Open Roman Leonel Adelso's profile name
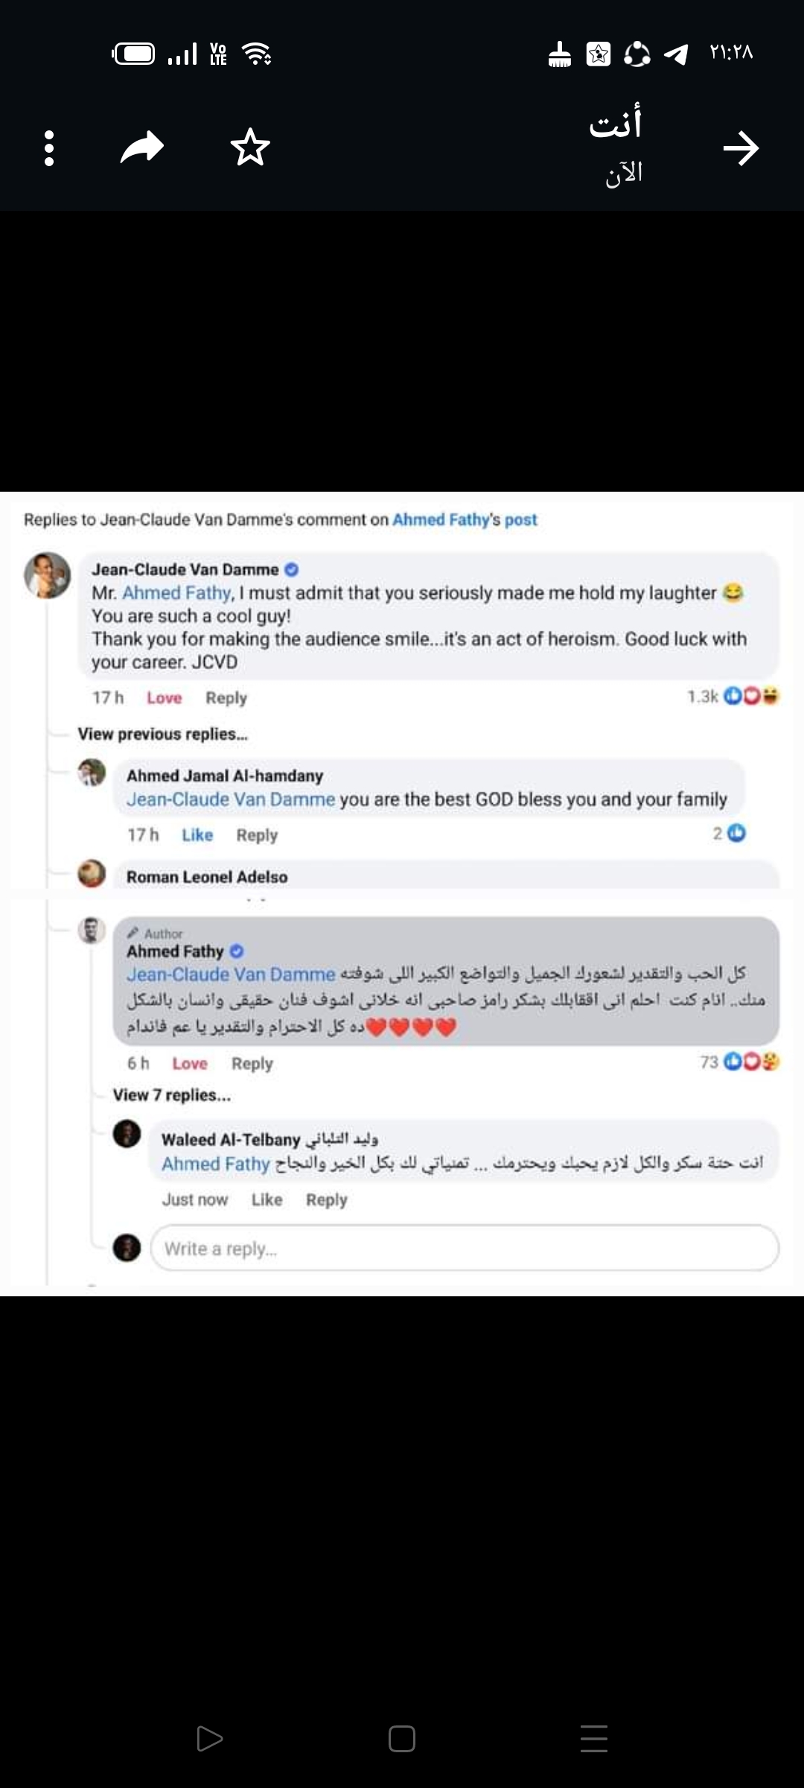The height and width of the screenshot is (1788, 804). tap(207, 877)
